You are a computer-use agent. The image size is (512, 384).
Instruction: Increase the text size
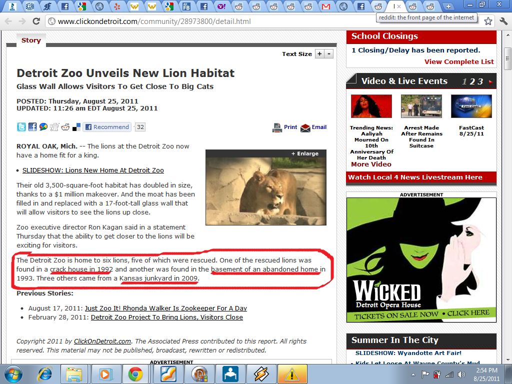(319, 54)
